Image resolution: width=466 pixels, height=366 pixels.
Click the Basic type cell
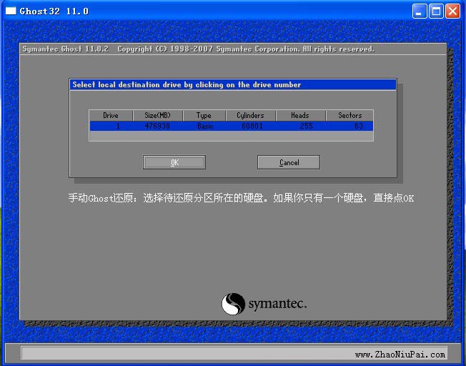click(205, 126)
